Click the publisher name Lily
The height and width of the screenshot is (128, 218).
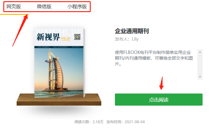click(x=135, y=39)
